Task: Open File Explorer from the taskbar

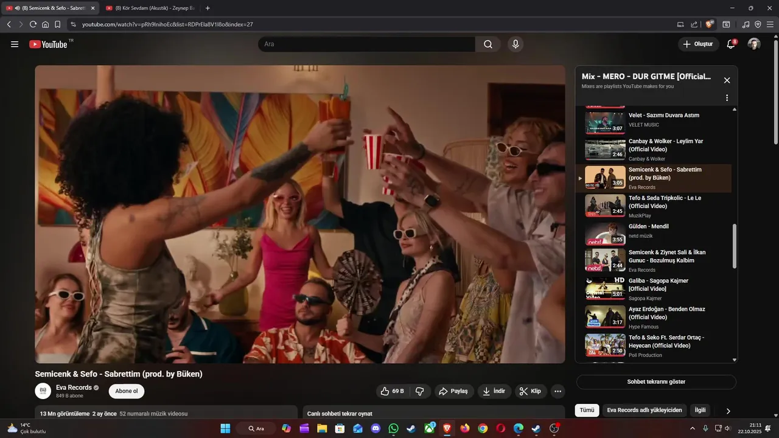Action: pos(322,428)
